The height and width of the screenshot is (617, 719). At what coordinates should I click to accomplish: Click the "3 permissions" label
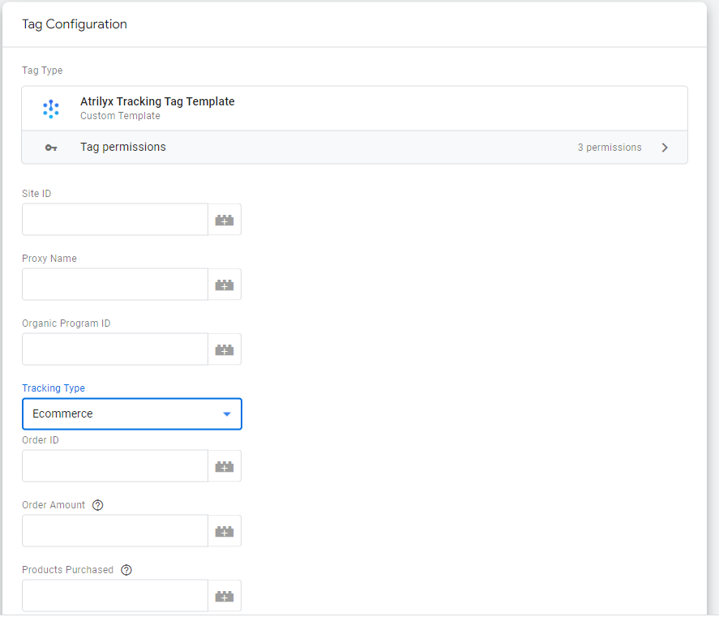pyautogui.click(x=609, y=148)
